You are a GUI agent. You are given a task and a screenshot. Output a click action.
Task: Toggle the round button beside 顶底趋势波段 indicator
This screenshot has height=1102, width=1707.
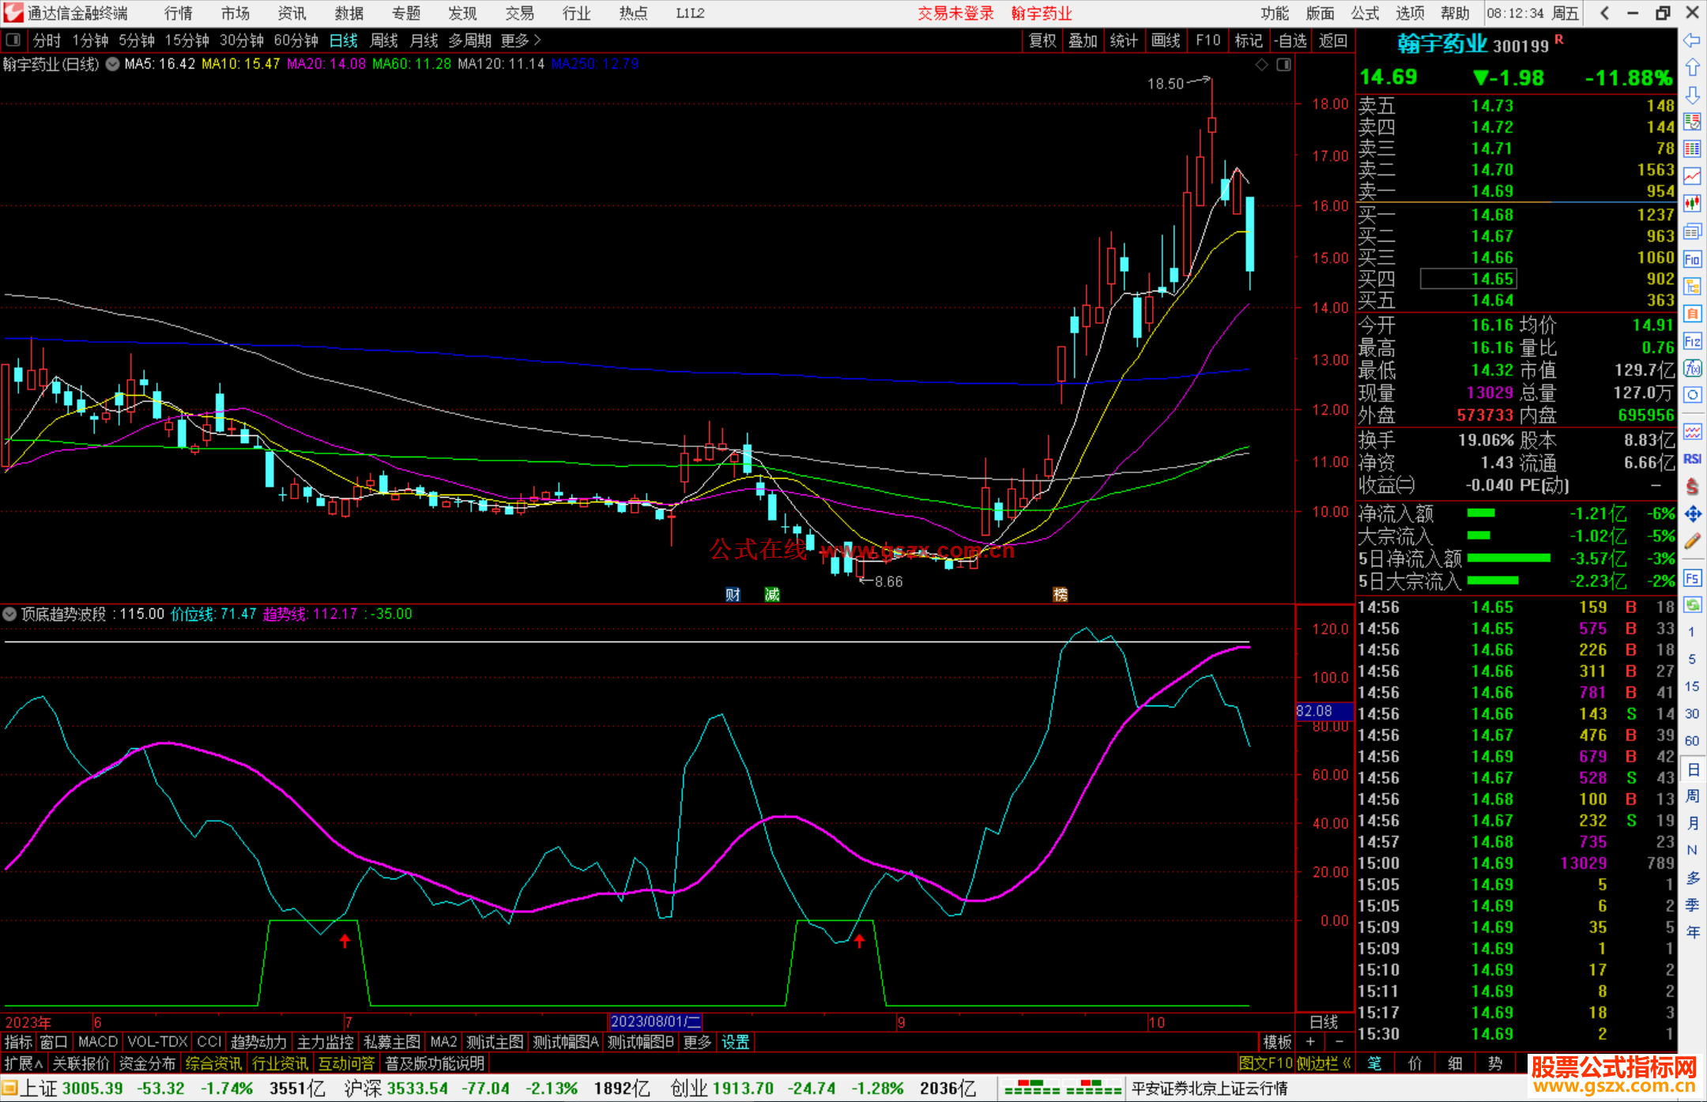(x=9, y=614)
